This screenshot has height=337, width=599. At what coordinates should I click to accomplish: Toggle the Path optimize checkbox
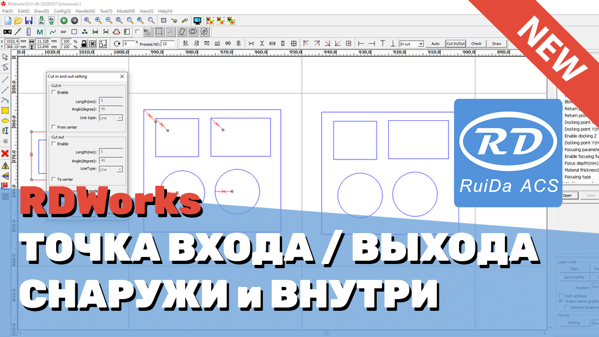coord(561,296)
